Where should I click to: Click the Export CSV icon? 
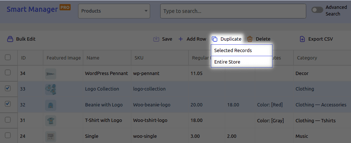pos(302,39)
